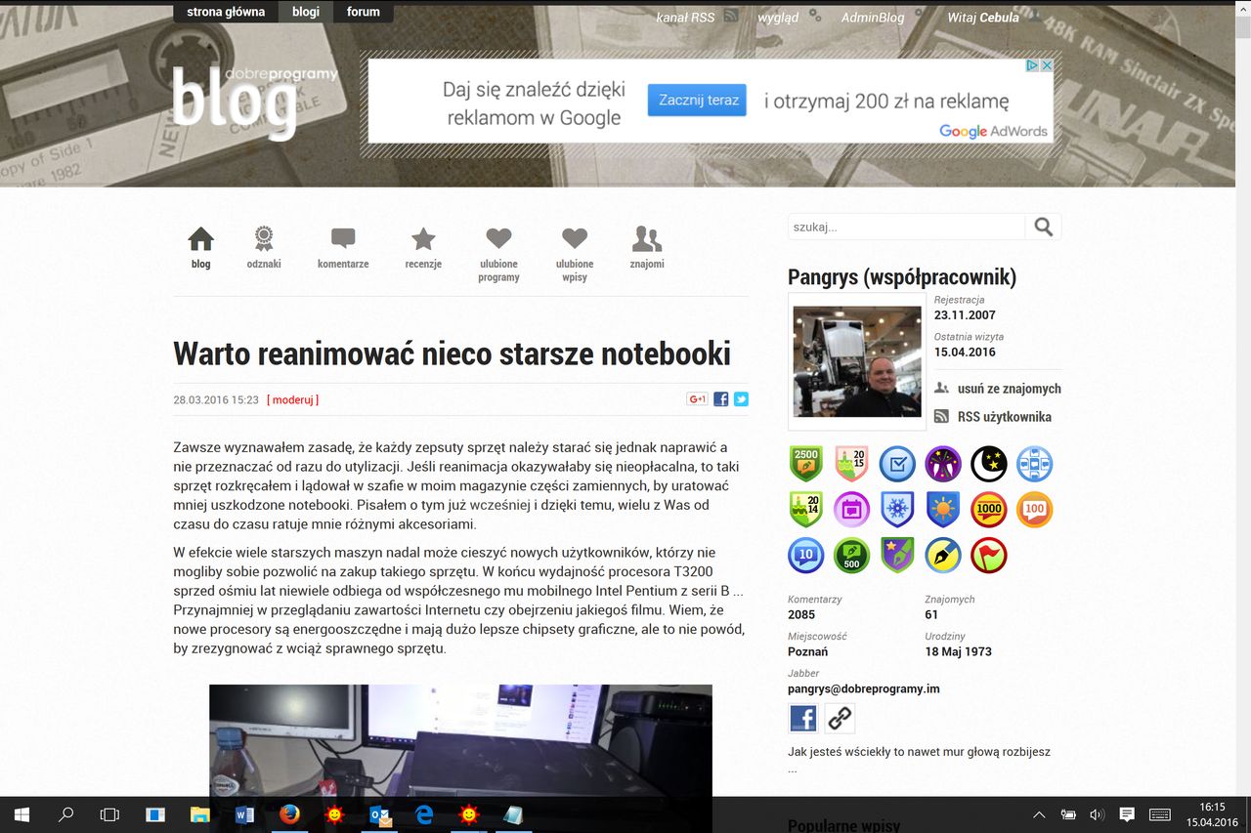Click the purple star badge
This screenshot has width=1251, height=833.
pyautogui.click(x=897, y=556)
